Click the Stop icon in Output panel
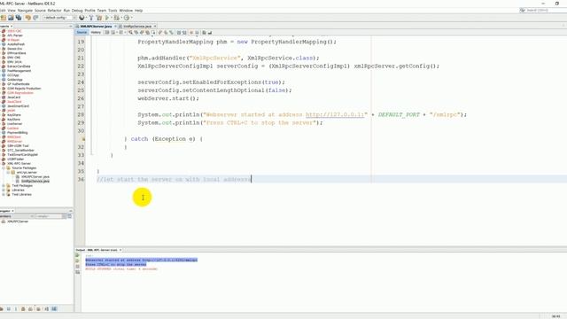Image resolution: width=567 pixels, height=319 pixels. tap(77, 266)
